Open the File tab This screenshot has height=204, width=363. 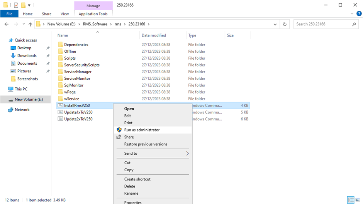click(9, 14)
